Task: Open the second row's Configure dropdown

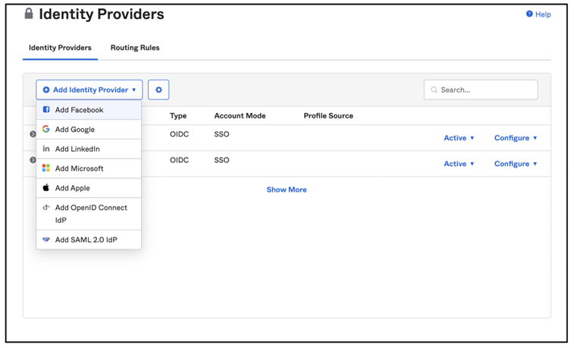Action: pos(516,164)
